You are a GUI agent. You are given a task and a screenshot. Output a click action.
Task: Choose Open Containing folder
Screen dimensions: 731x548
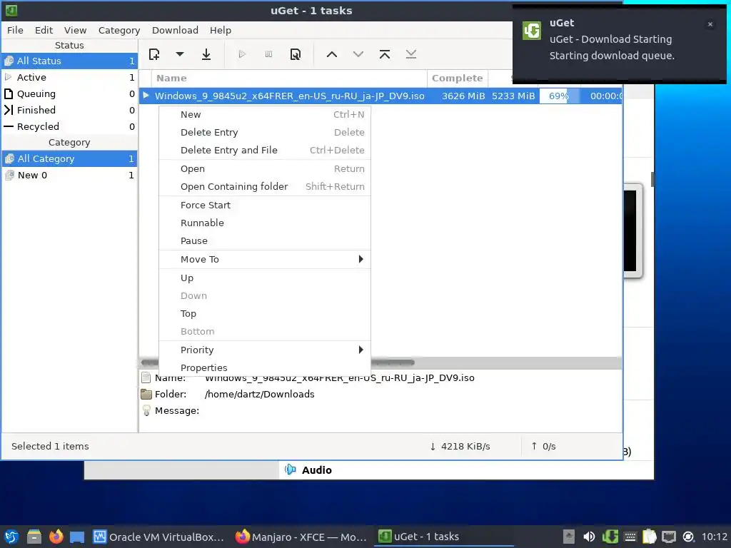[x=265, y=186]
